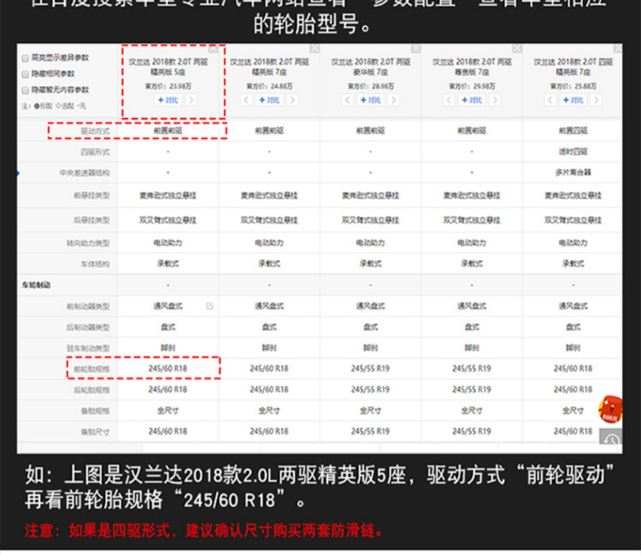The image size is (641, 555).
Task: Add the 28.98万 豪华版 to 对比
Action: [370, 100]
